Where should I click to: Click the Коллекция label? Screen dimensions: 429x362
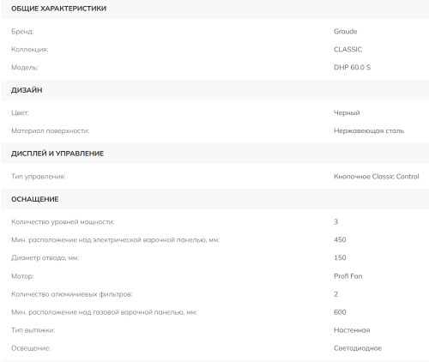click(x=30, y=50)
